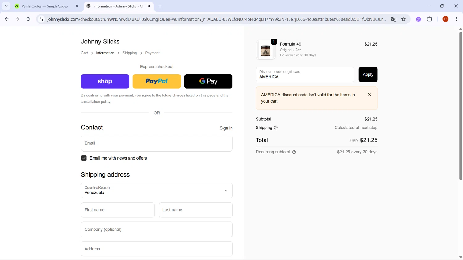463x260 pixels.
Task: Click the 'Calculated at next step' text
Action: 356,128
